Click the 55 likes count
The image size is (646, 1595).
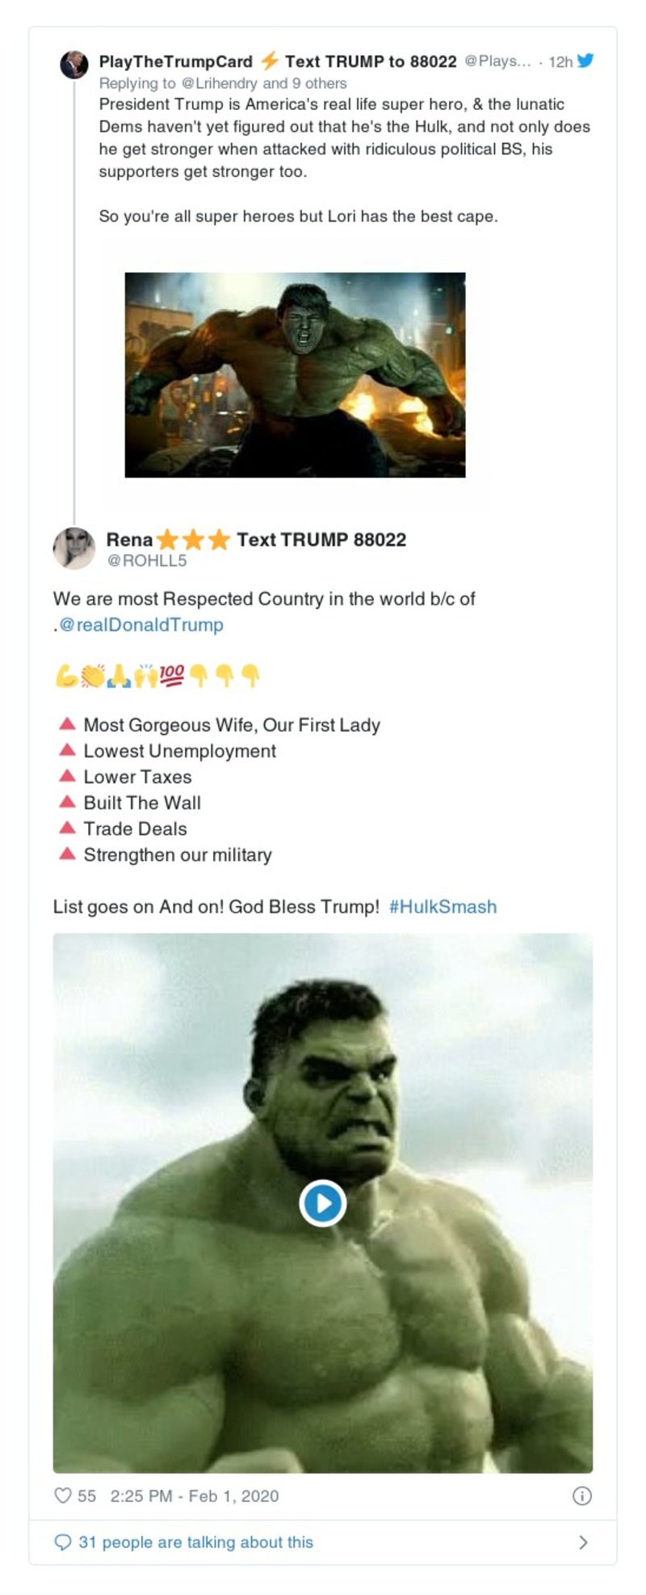coord(86,1496)
